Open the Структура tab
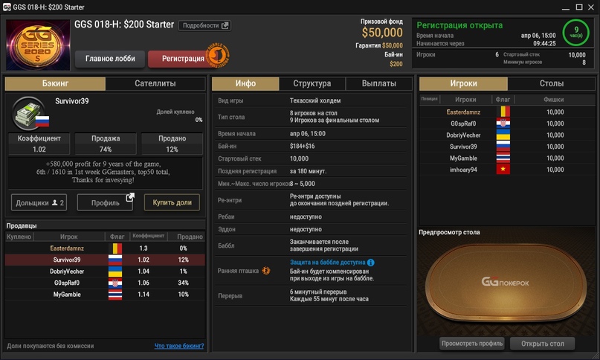The height and width of the screenshot is (360, 600). [x=312, y=84]
